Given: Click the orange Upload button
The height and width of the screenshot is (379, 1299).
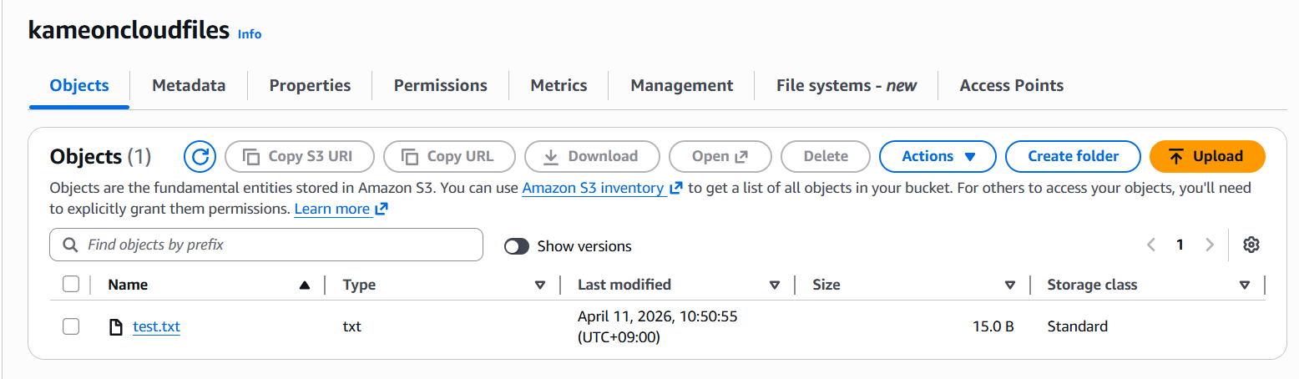Looking at the screenshot, I should [x=1206, y=156].
